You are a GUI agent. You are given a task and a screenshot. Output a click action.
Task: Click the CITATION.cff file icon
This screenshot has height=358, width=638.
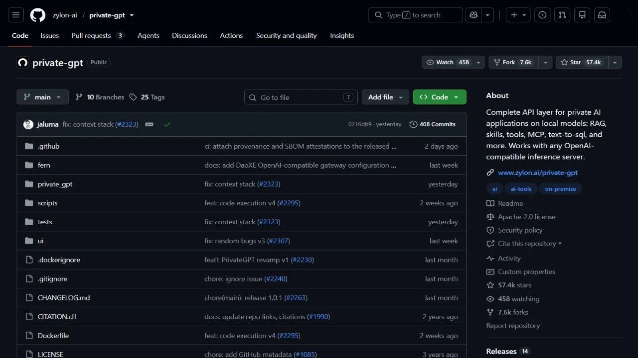pos(29,317)
